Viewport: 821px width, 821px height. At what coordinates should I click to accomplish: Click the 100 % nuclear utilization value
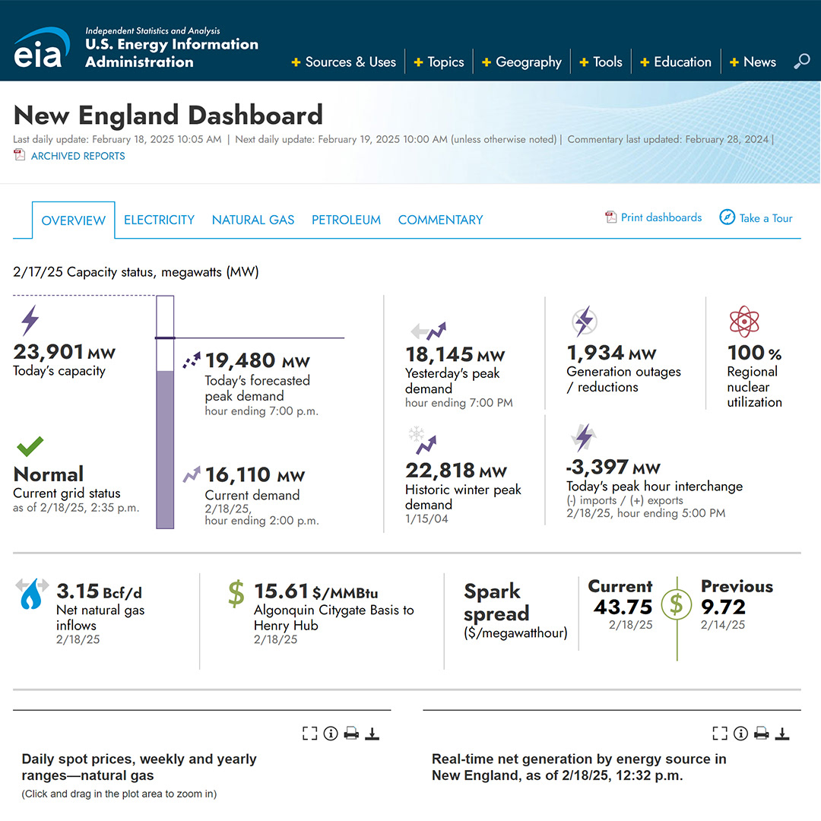point(755,353)
